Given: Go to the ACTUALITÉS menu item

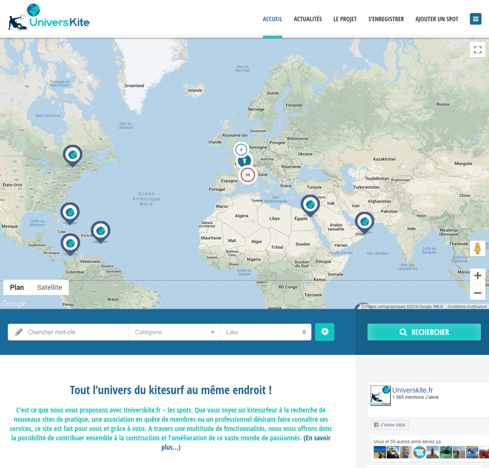Looking at the screenshot, I should pos(308,19).
